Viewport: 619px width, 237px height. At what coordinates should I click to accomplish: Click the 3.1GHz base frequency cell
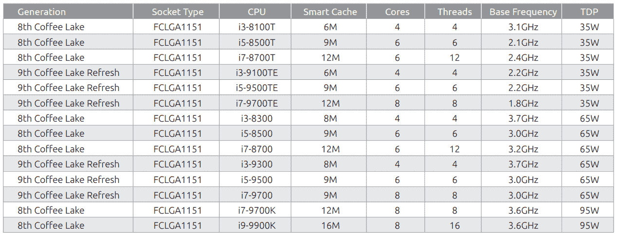point(523,27)
